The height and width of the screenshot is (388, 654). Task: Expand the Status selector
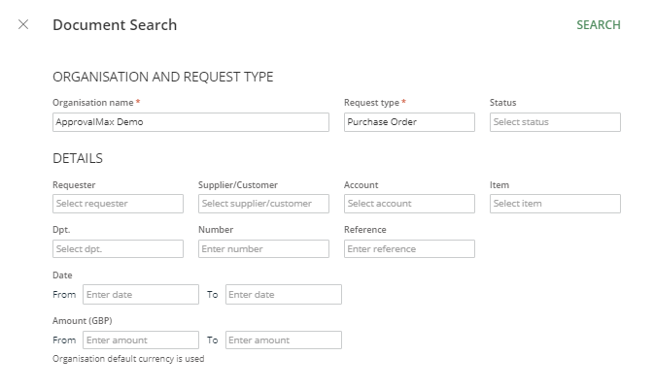point(555,122)
